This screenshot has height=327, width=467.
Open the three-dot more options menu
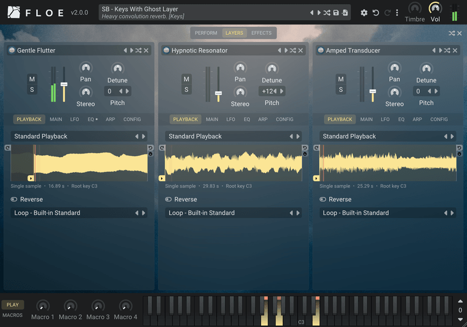click(x=397, y=13)
